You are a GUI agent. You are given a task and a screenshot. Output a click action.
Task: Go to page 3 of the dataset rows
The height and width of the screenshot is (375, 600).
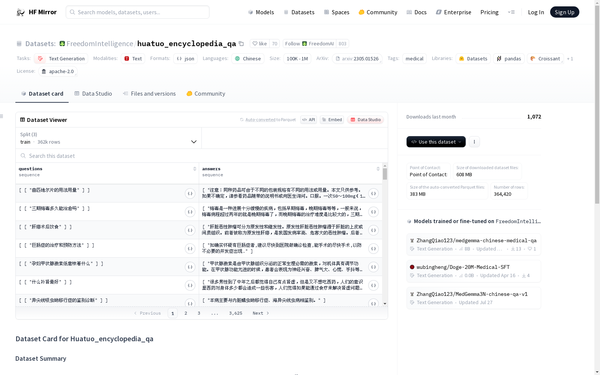point(199,313)
